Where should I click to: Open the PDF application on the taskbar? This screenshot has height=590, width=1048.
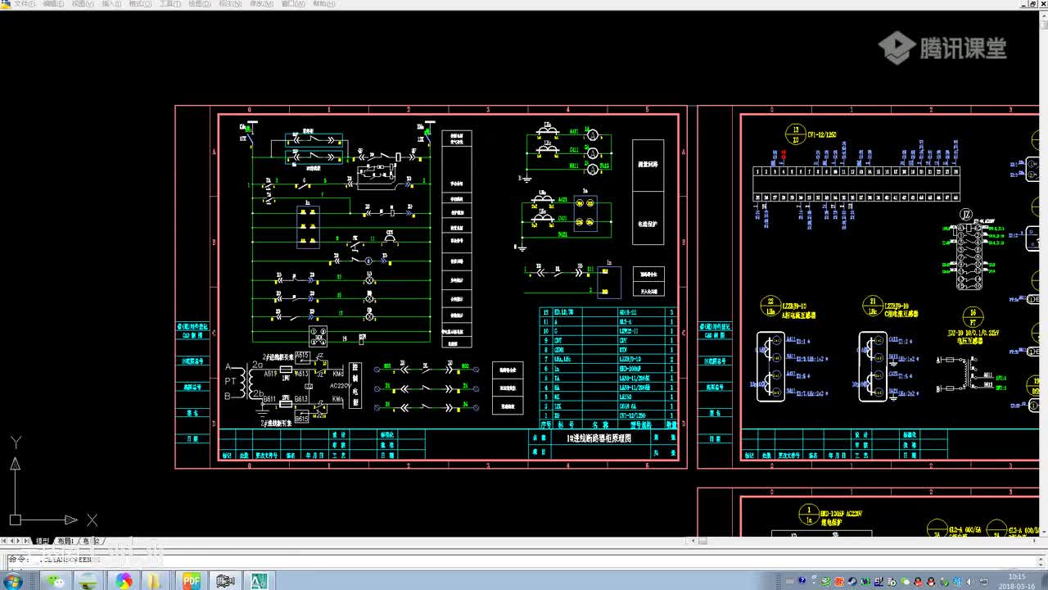(x=192, y=581)
